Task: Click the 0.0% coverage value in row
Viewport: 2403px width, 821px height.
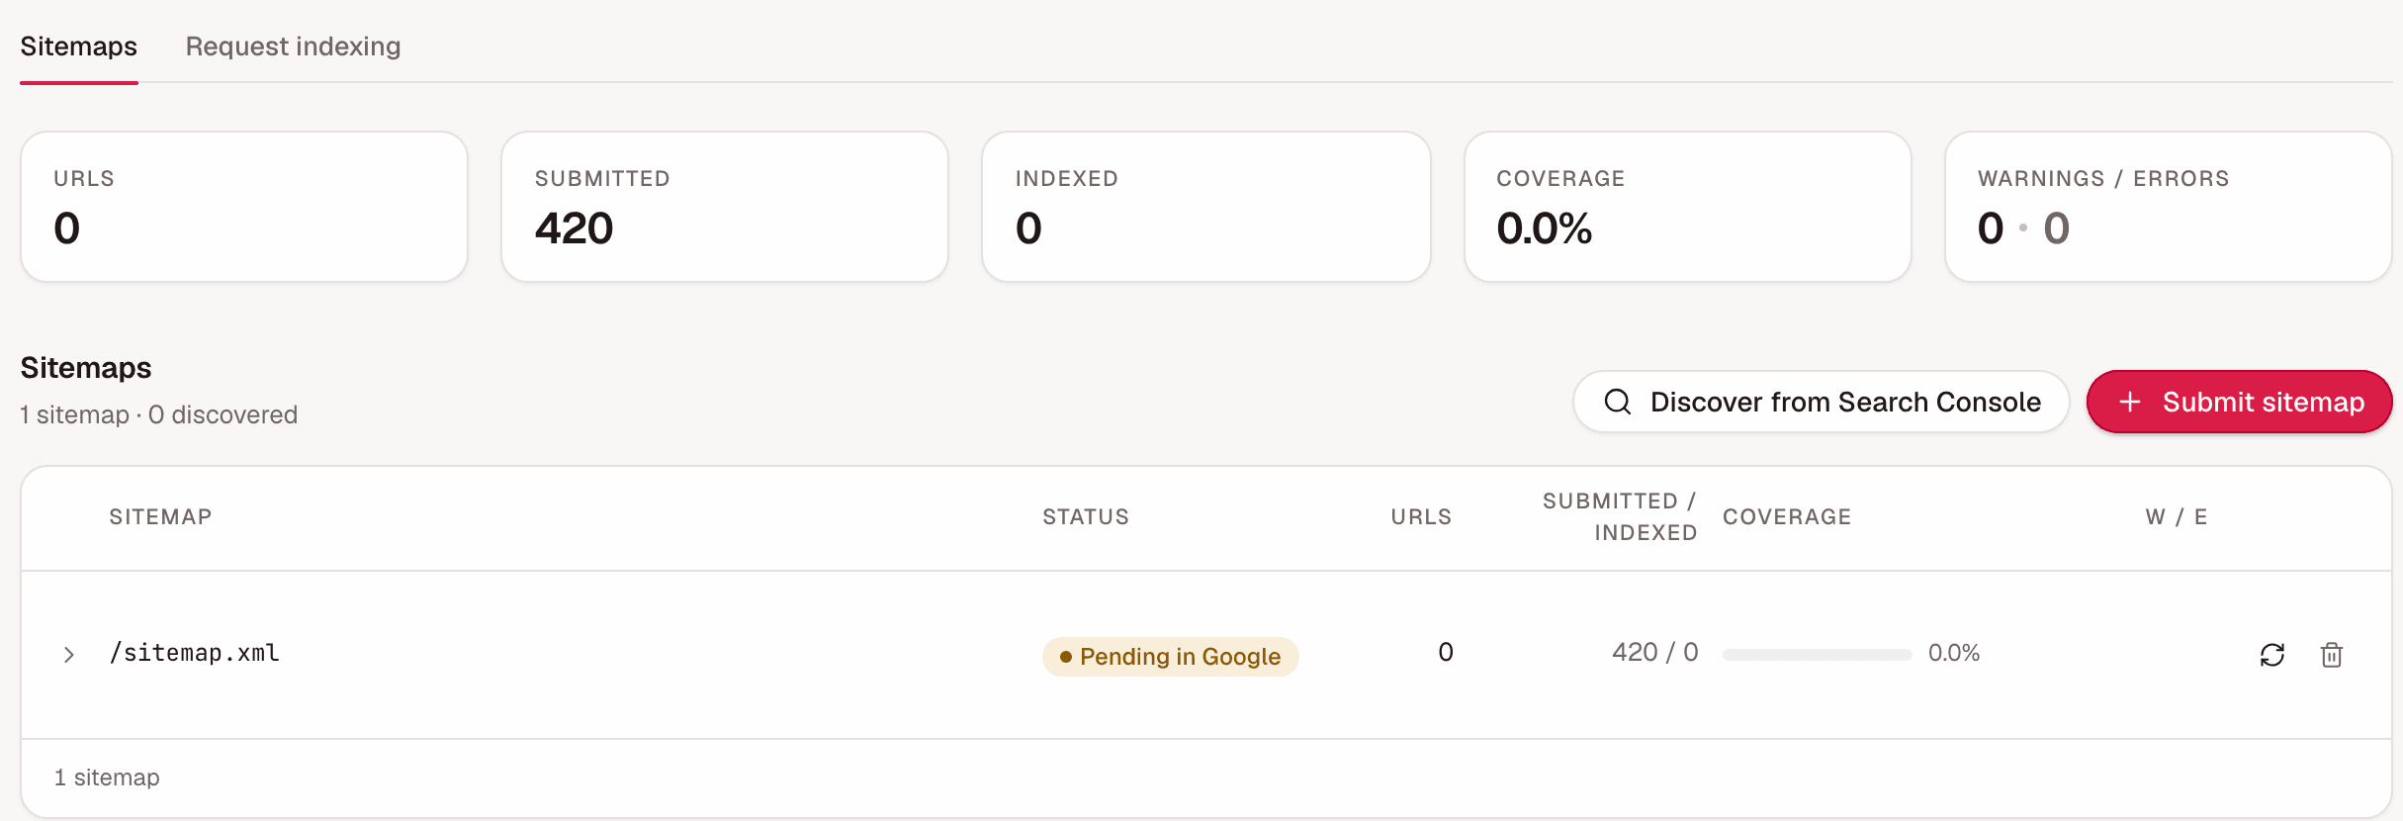Action: point(1954,653)
